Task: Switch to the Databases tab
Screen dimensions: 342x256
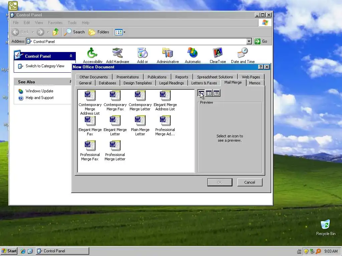Action: coord(107,83)
